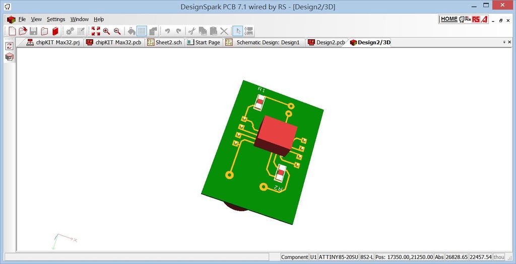Open the View menu
516x264 pixels.
click(x=36, y=20)
